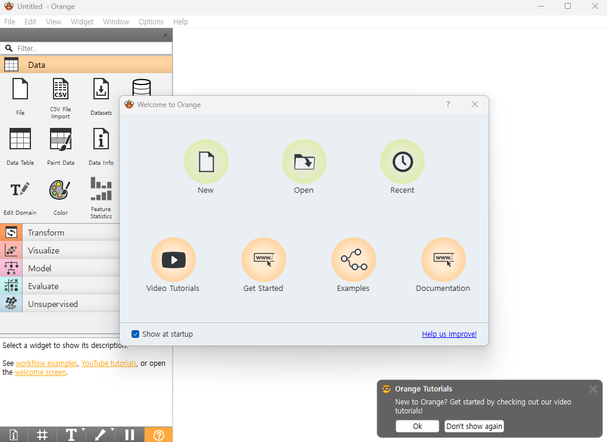Image resolution: width=607 pixels, height=442 pixels.
Task: Follow the Help us improve link
Action: click(449, 334)
